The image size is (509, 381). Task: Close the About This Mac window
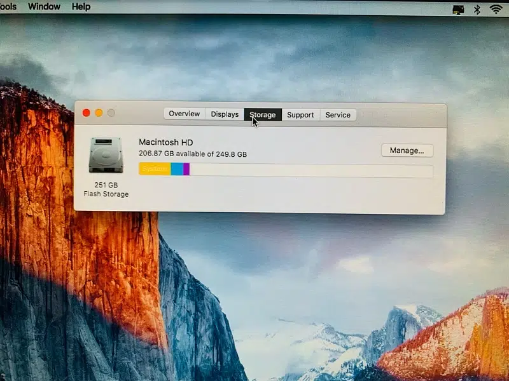pyautogui.click(x=87, y=113)
